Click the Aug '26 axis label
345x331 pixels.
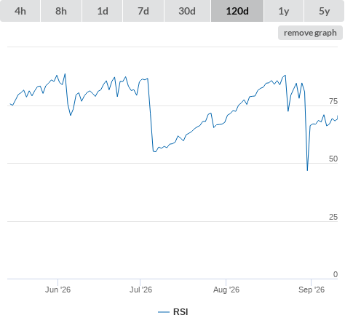pos(226,290)
